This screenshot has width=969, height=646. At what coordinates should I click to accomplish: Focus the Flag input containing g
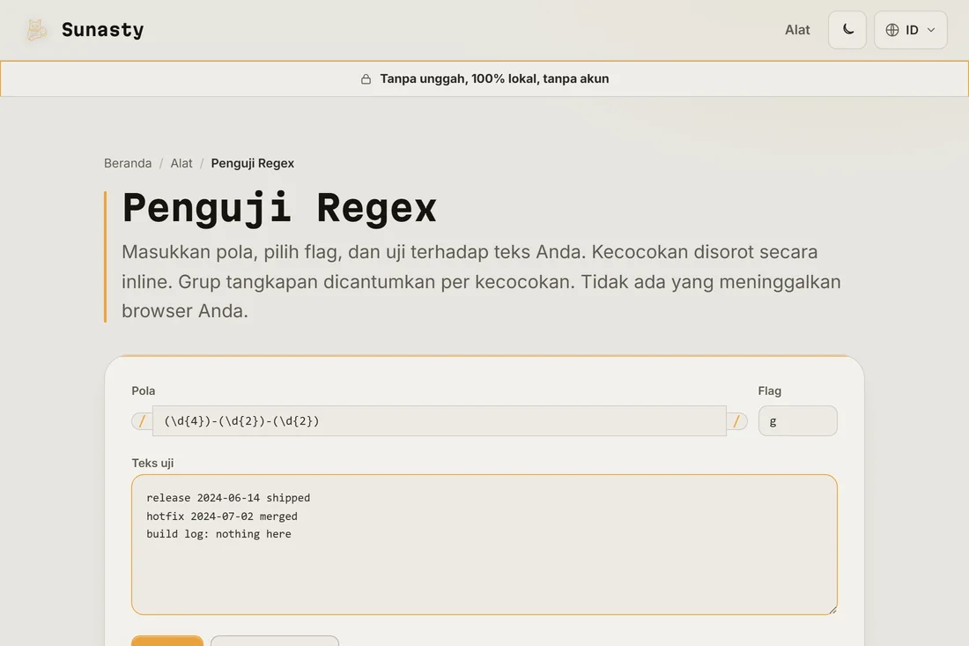797,421
